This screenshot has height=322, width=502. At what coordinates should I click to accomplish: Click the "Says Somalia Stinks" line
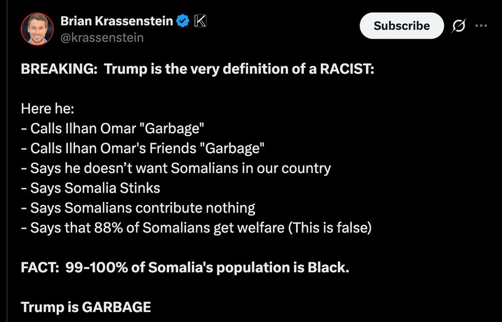click(90, 188)
